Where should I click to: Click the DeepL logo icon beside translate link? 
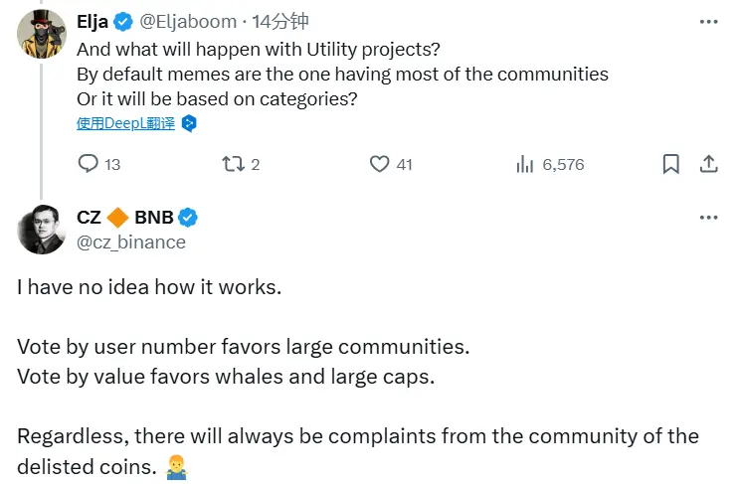pyautogui.click(x=189, y=123)
